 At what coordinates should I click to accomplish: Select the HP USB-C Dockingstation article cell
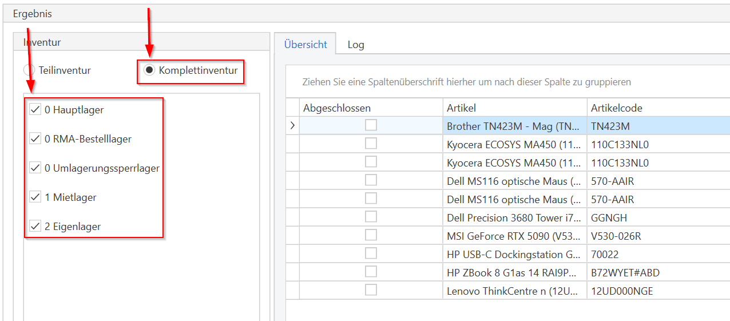coord(514,254)
